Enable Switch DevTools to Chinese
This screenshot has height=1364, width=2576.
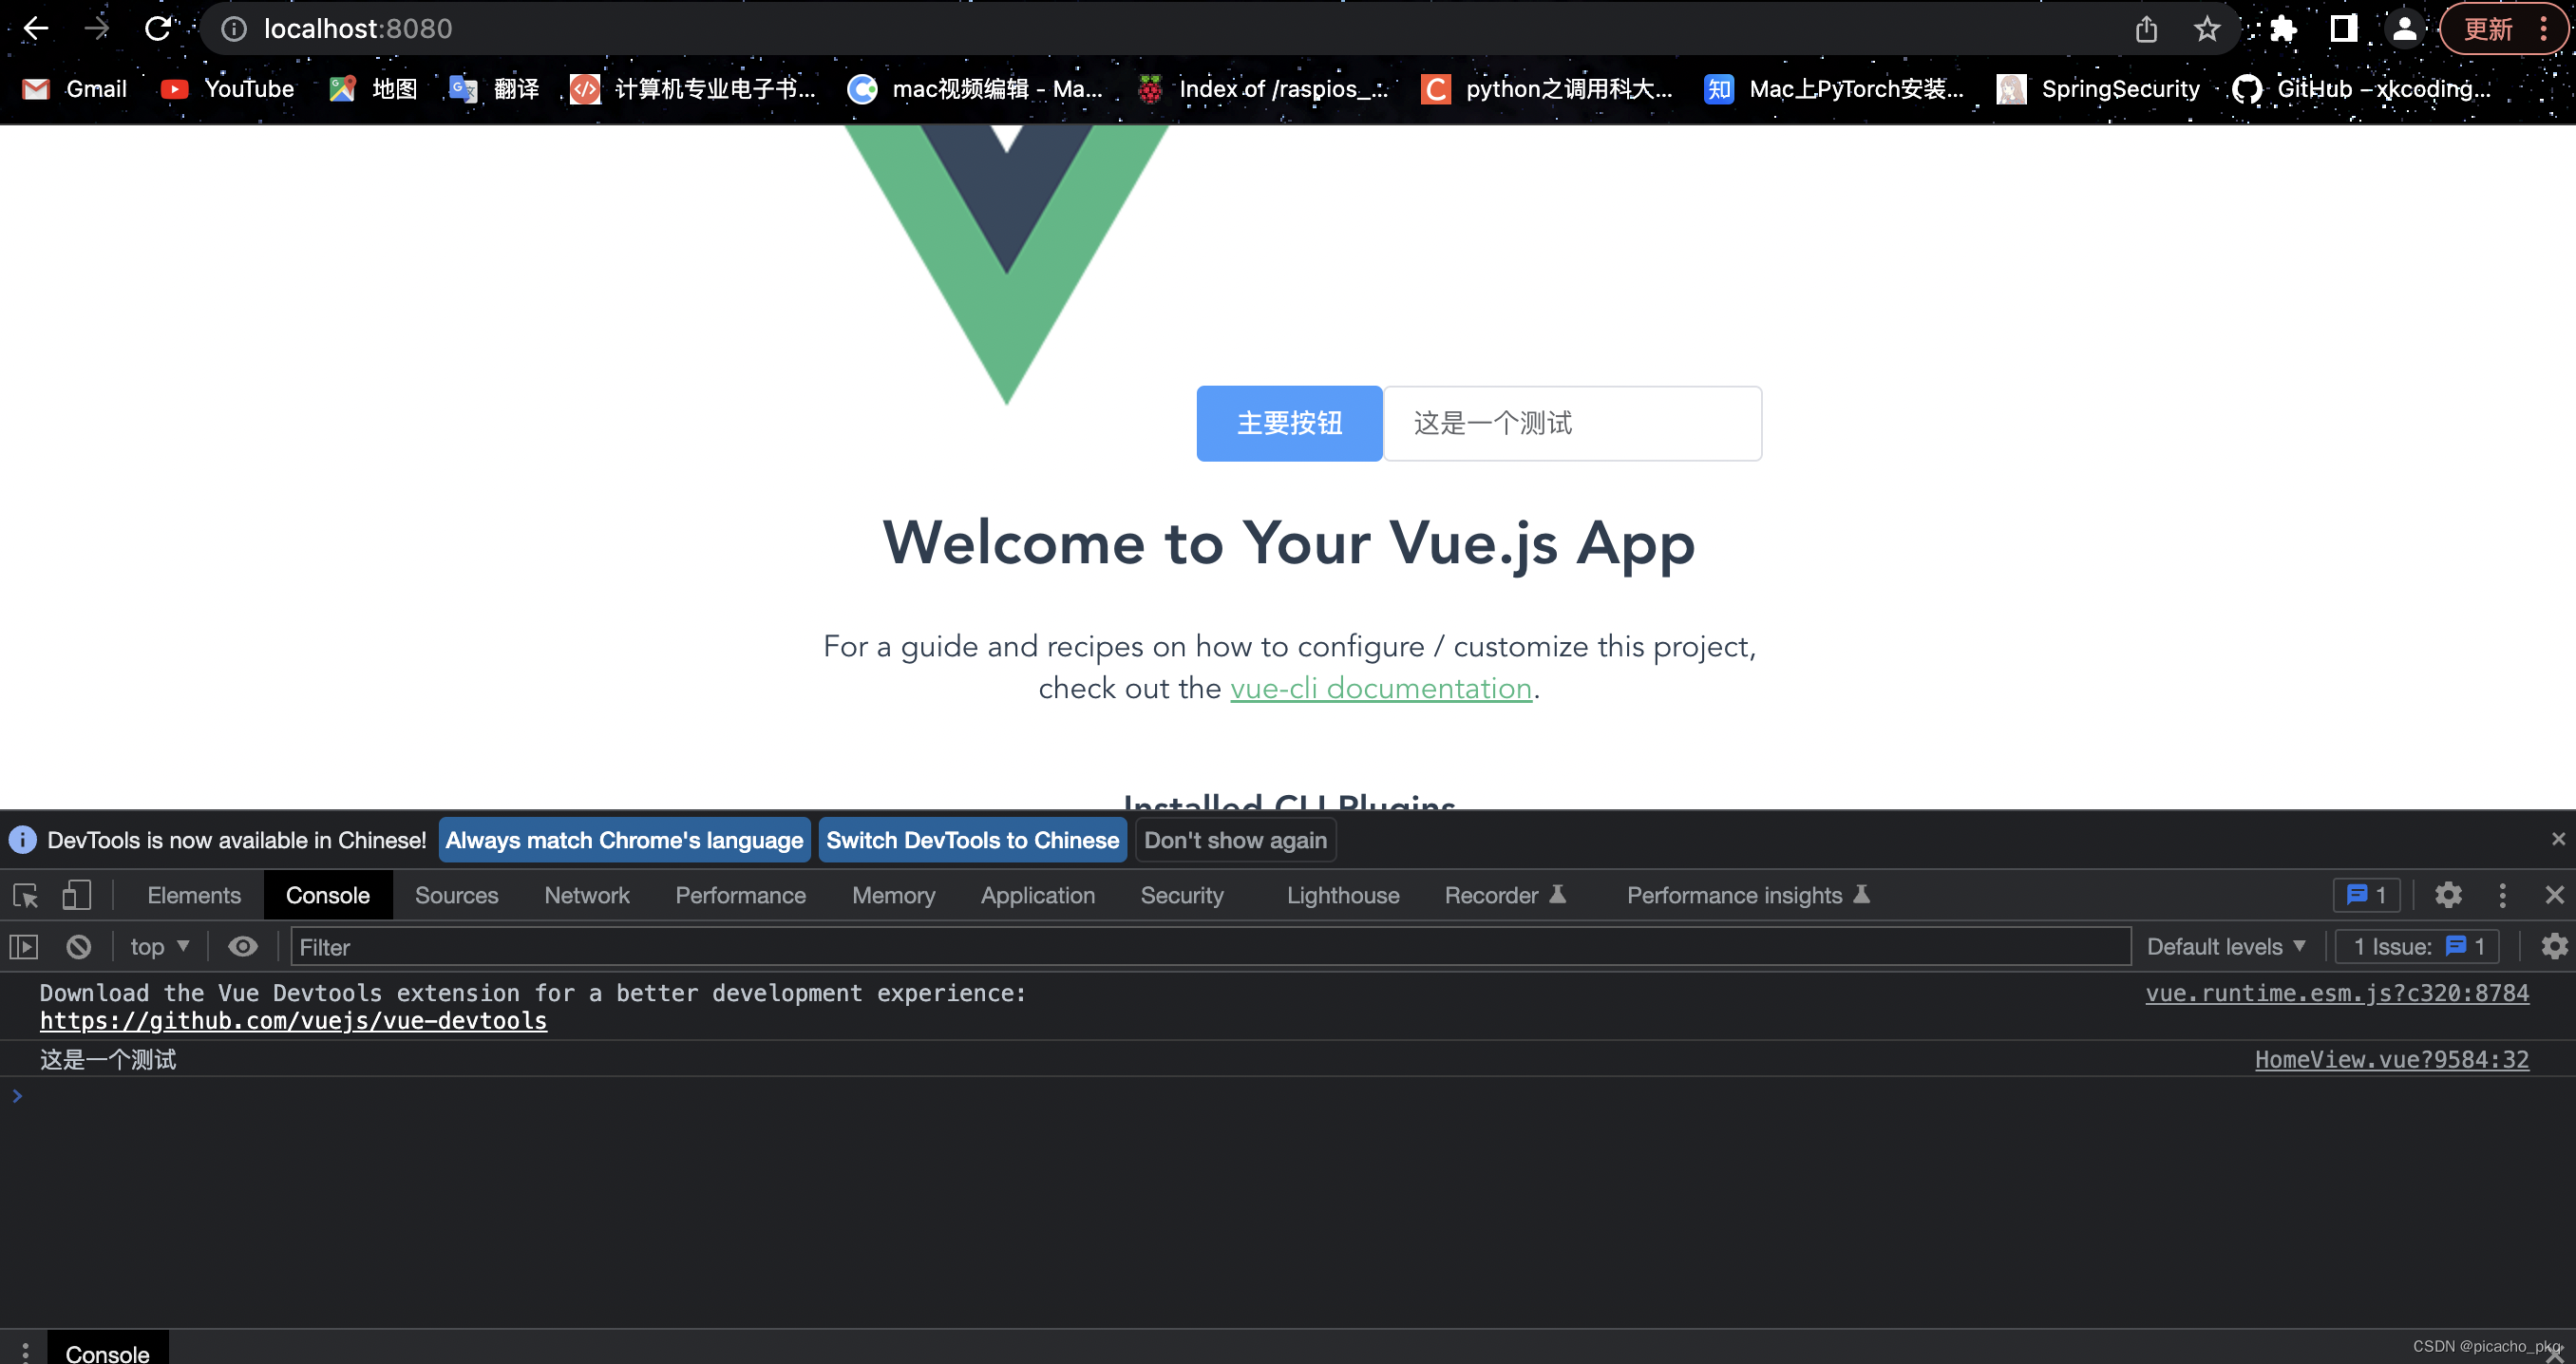point(971,840)
